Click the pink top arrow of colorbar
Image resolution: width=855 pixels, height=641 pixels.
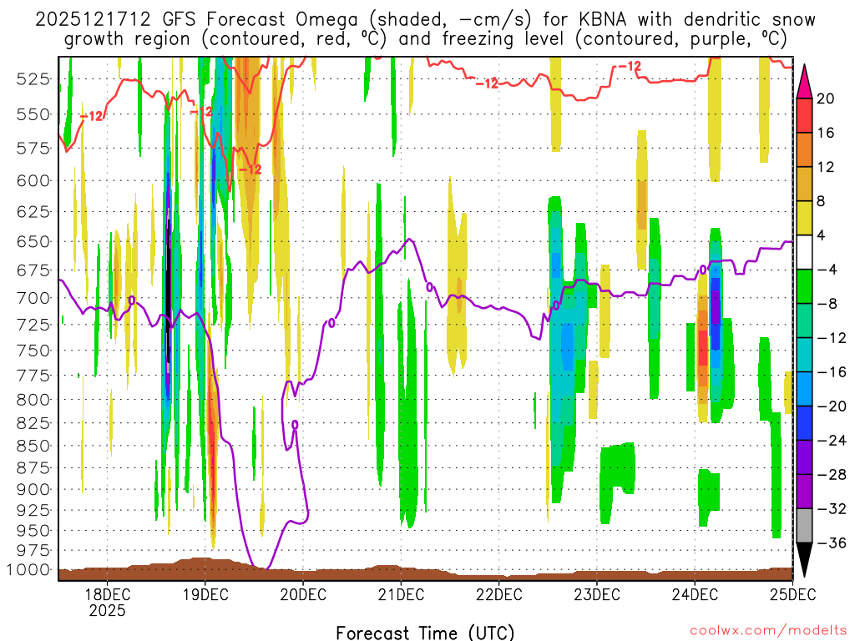804,82
